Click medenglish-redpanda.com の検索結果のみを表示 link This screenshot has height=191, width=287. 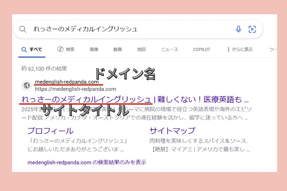[x=87, y=162]
